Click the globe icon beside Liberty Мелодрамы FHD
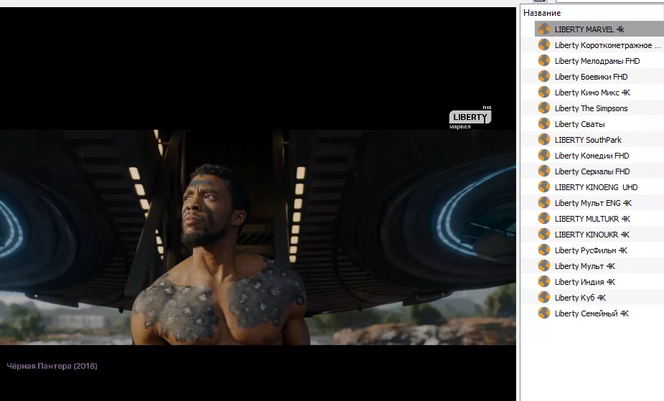The width and height of the screenshot is (664, 401). tap(543, 60)
